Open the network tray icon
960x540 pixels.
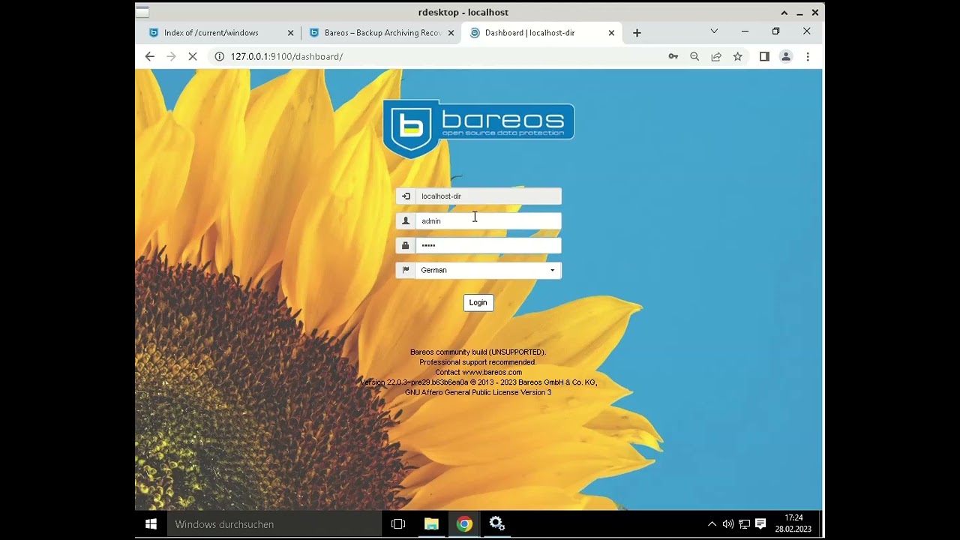click(x=744, y=524)
